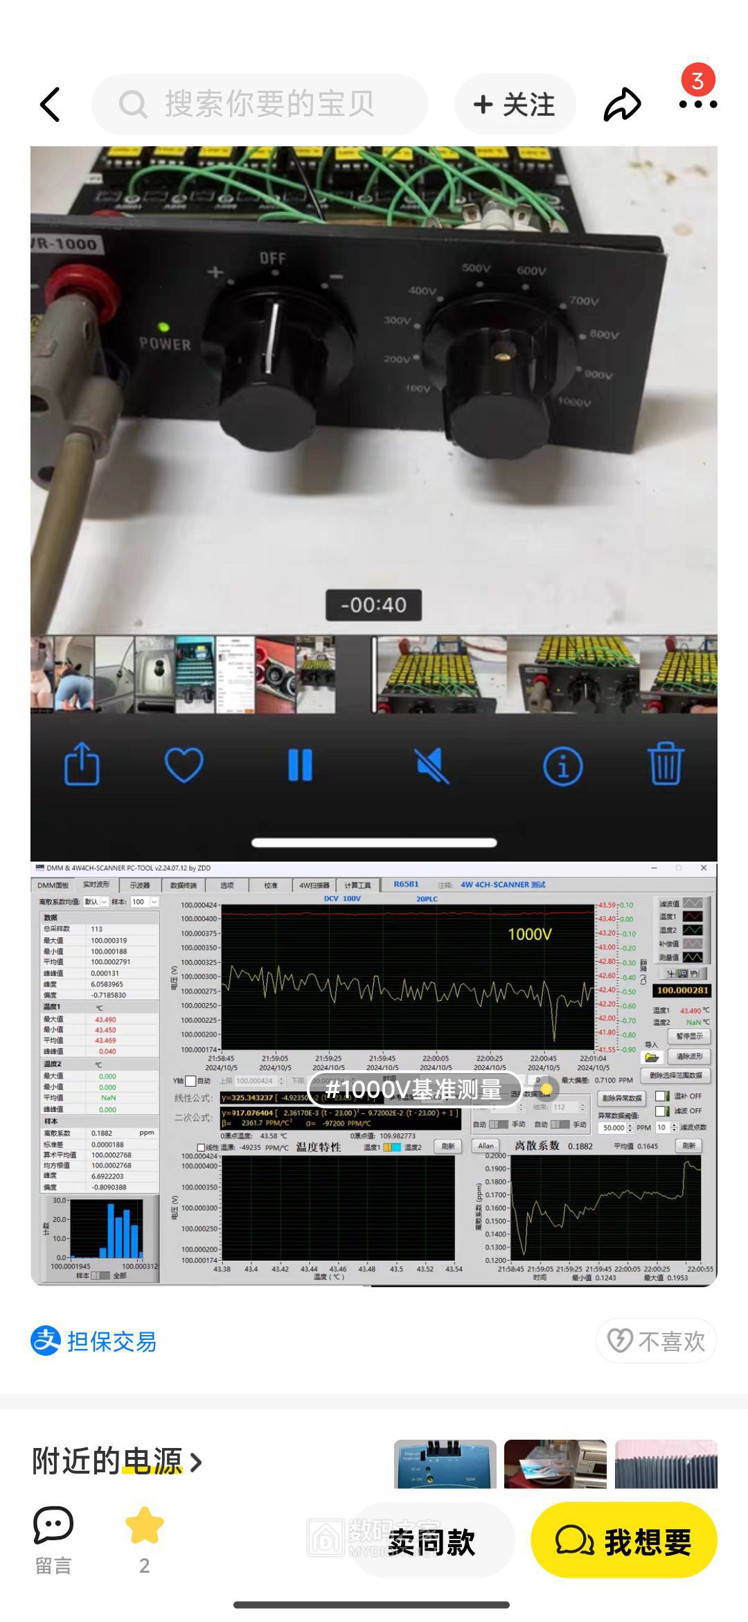Click 剔除异常数据 button in PC-TOOL image
This screenshot has width=748, height=1622.
[x=621, y=1098]
